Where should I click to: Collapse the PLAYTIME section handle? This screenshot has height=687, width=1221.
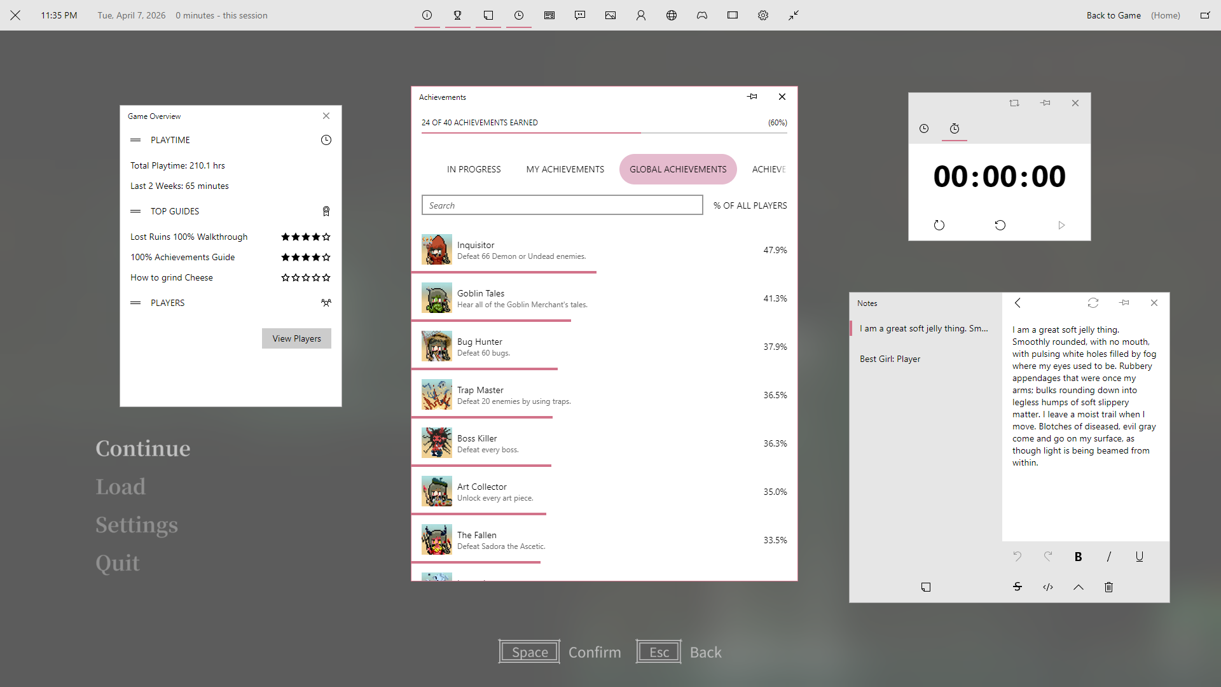coord(135,140)
